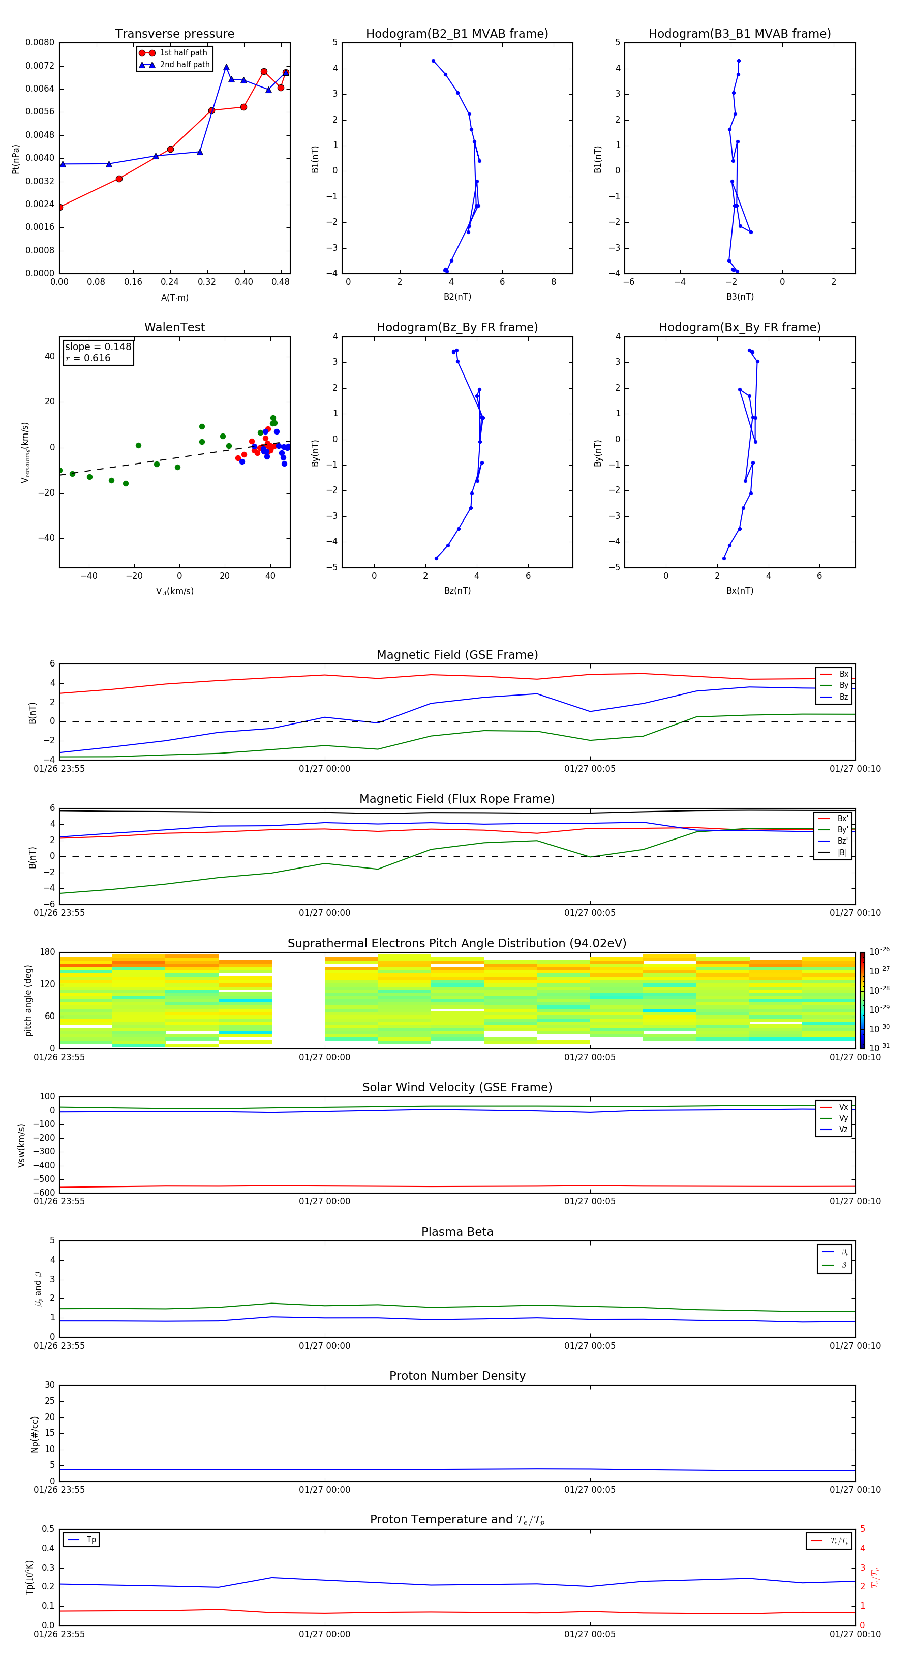Click 'Proton Temperature and Te/Tp' title
Viewport: 915px width, 1679px height.
point(457,1520)
